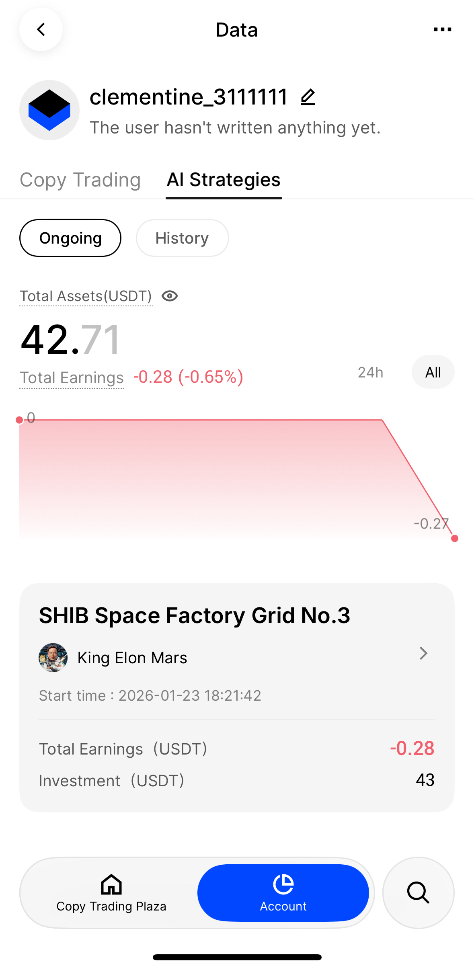Tap the Account pie chart icon
The width and height of the screenshot is (474, 970).
pos(283,884)
